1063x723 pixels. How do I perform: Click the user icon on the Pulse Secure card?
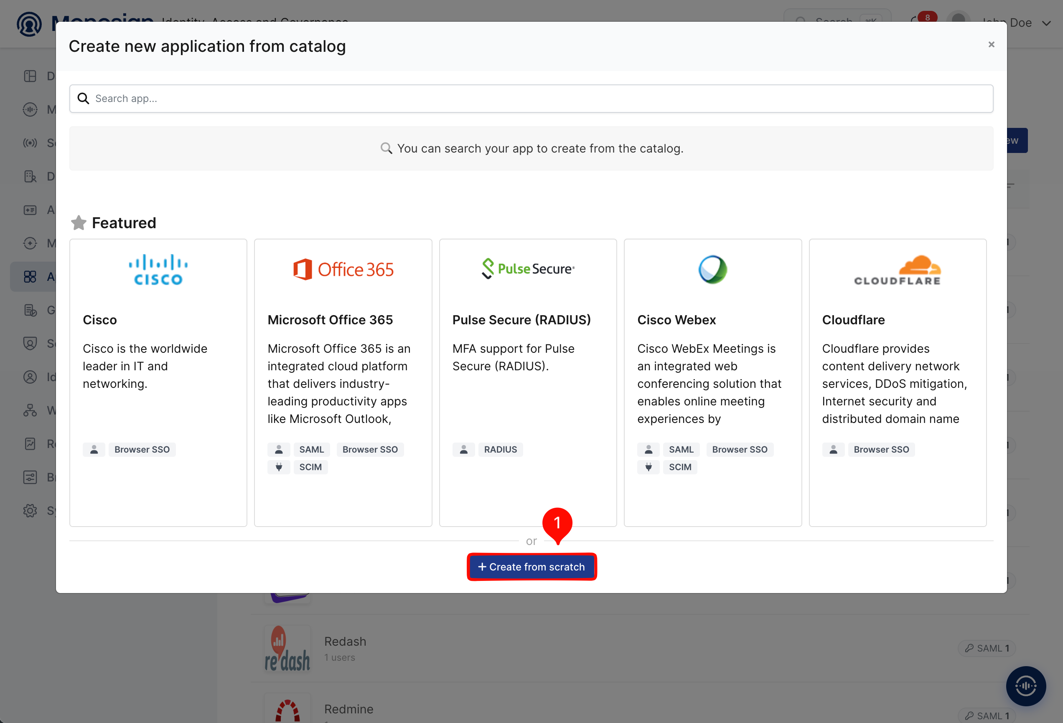[463, 449]
